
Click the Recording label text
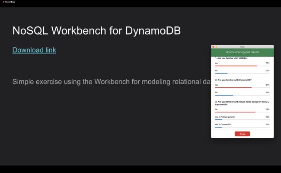[x=10, y=2]
